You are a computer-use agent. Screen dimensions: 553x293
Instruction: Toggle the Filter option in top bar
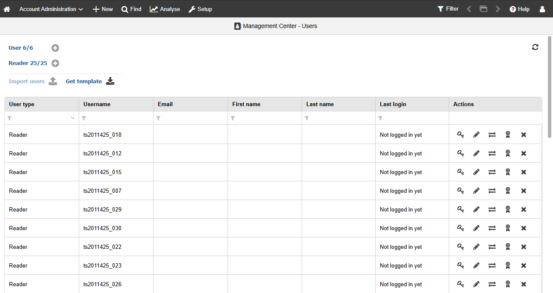448,9
